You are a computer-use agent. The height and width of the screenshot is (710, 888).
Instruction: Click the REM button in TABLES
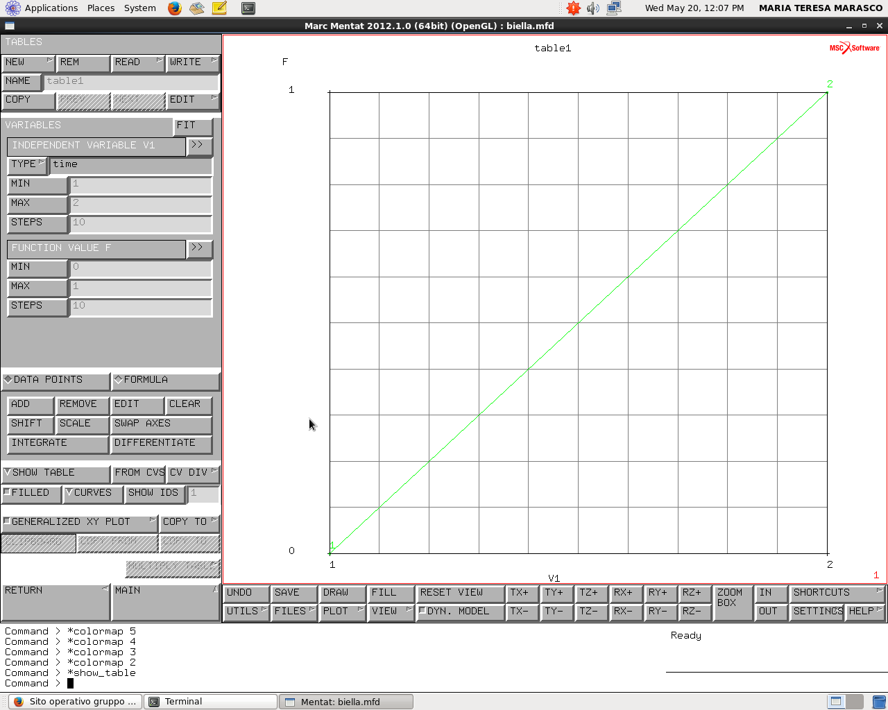[x=83, y=63]
